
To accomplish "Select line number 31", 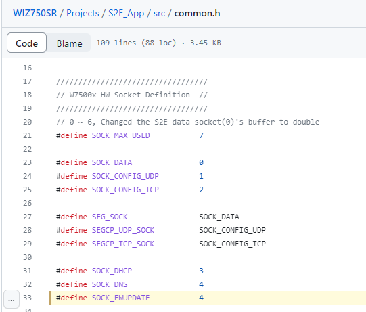I will point(27,271).
